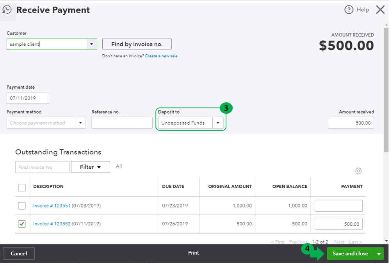Open the Filter dropdown button
The height and width of the screenshot is (266, 390).
point(90,167)
